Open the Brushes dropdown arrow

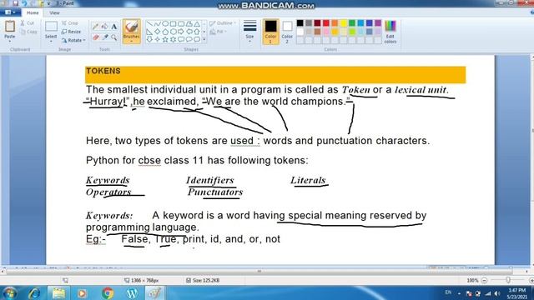(x=132, y=41)
